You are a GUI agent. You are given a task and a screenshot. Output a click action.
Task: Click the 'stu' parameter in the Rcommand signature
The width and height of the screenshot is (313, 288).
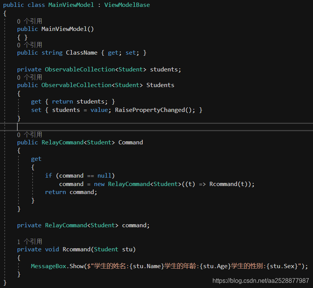point(127,249)
